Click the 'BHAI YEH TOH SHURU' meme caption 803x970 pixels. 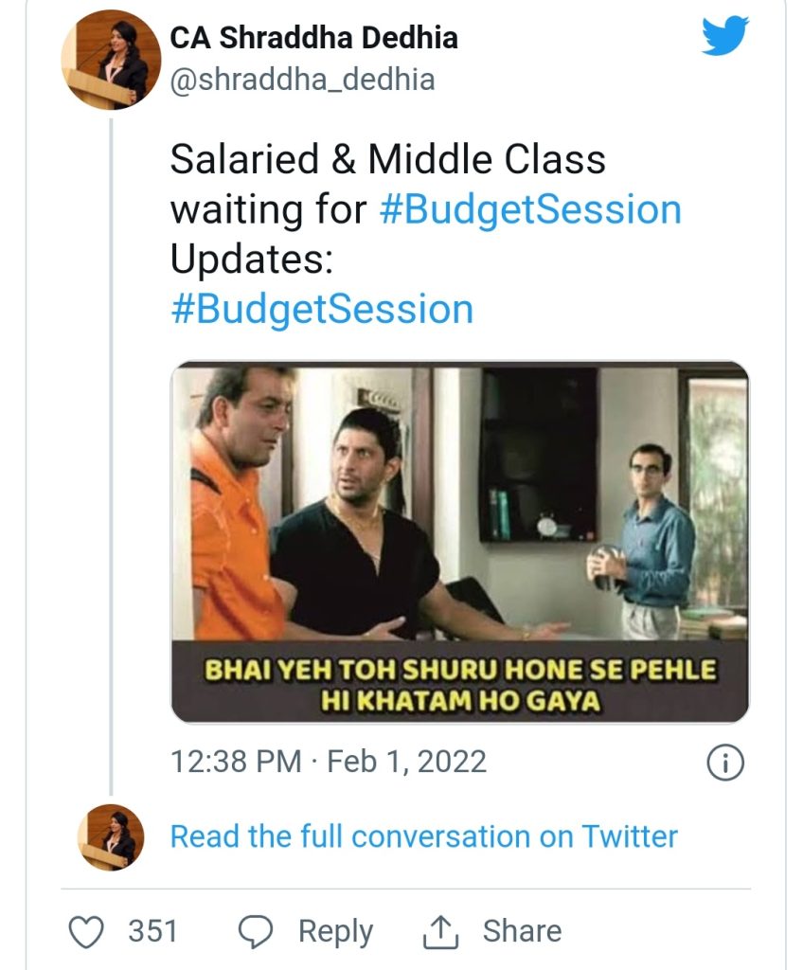(x=460, y=686)
